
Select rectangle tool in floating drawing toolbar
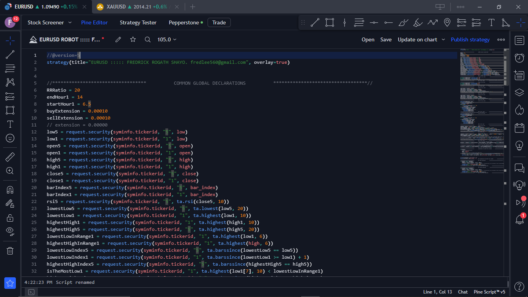[330, 22]
